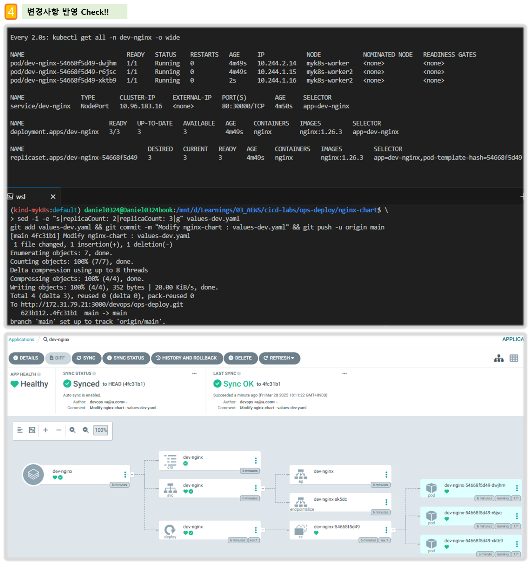Collapse dev-nginx svc node children

(x=263, y=488)
